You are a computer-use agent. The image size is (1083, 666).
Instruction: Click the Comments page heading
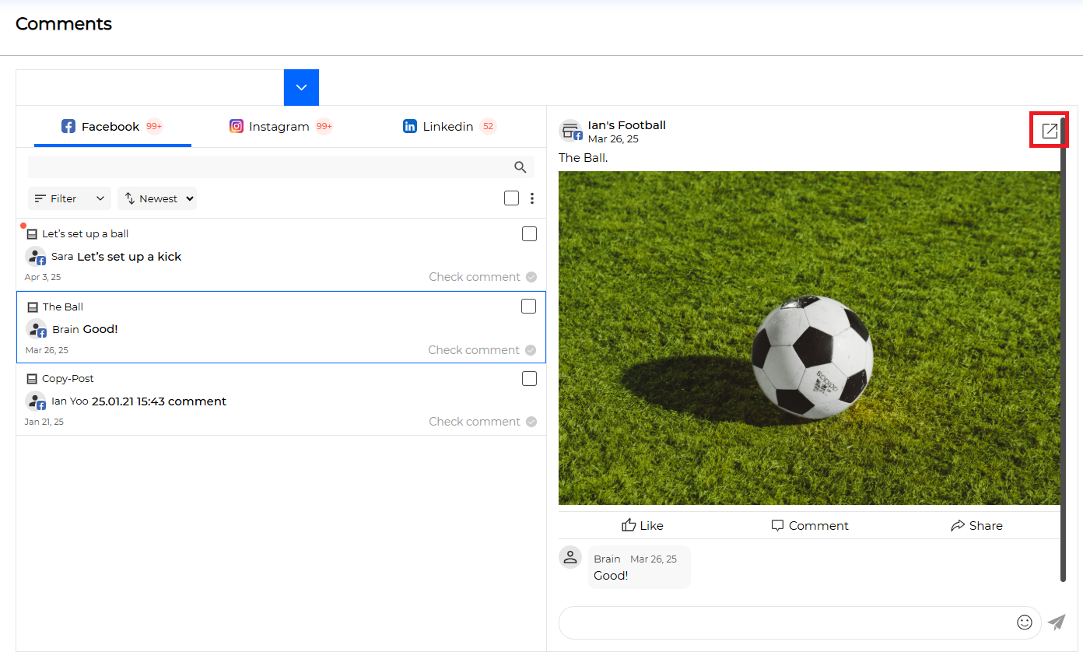click(64, 24)
